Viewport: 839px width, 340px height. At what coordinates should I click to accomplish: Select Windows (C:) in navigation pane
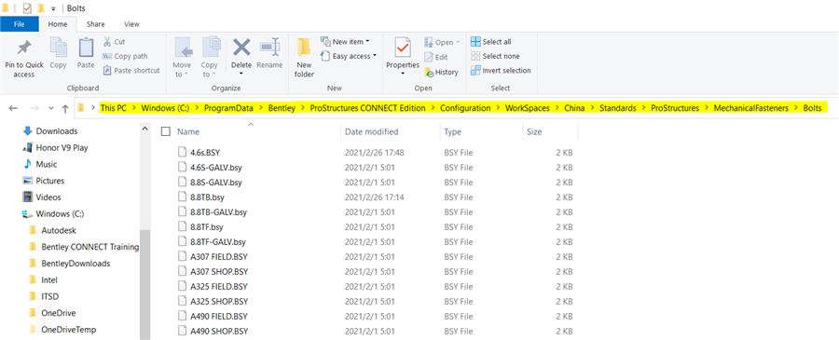coord(60,214)
